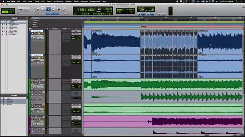Click zoom preset button 5
Screen dimensions: 245x137
tap(28, 14)
